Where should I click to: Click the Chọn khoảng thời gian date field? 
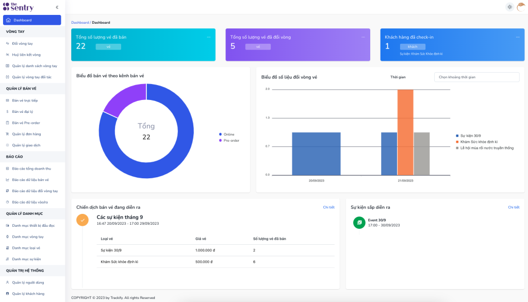[476, 77]
